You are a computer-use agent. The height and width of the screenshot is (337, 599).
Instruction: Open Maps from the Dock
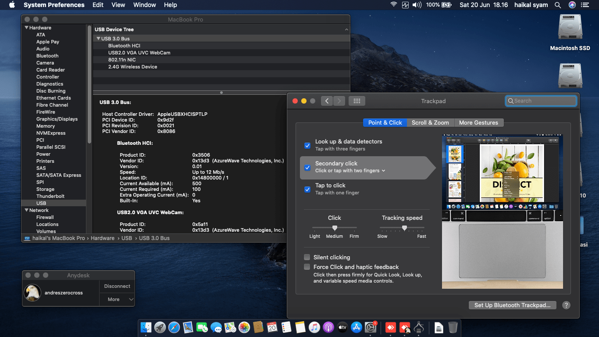[230, 327]
